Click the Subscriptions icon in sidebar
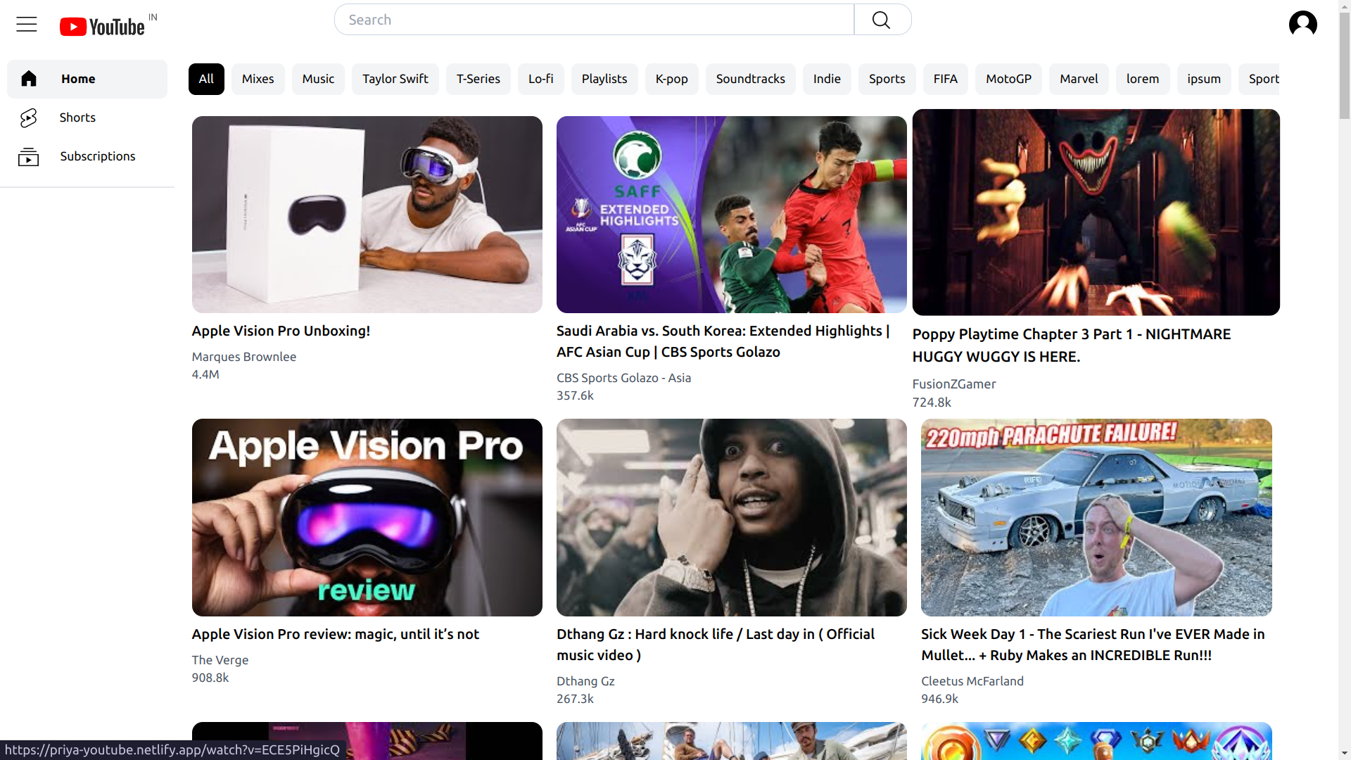 tap(29, 156)
